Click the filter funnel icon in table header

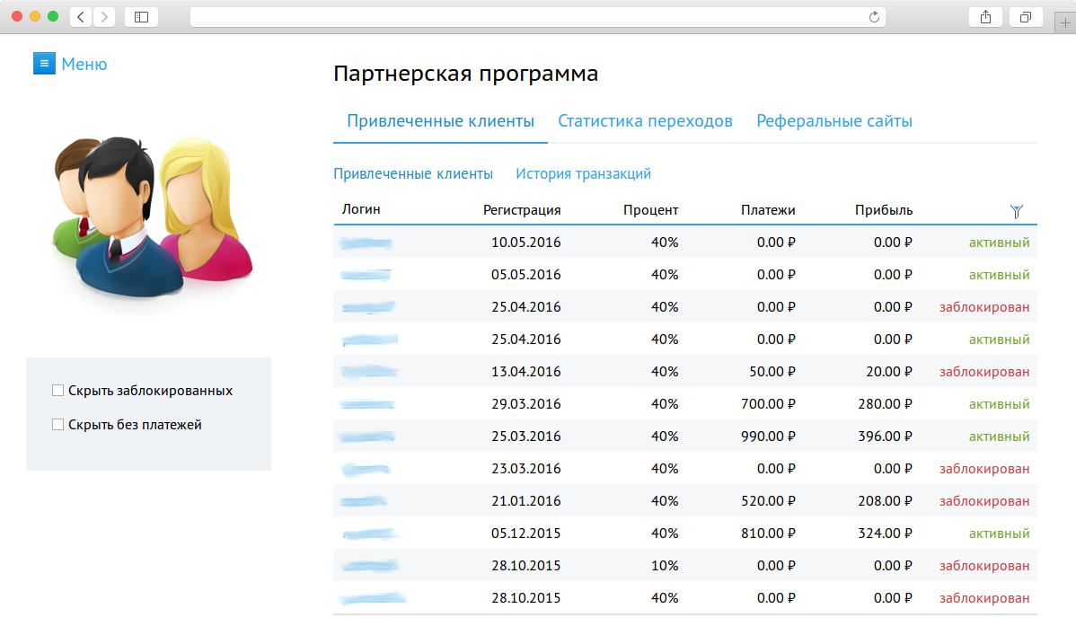(x=1016, y=211)
